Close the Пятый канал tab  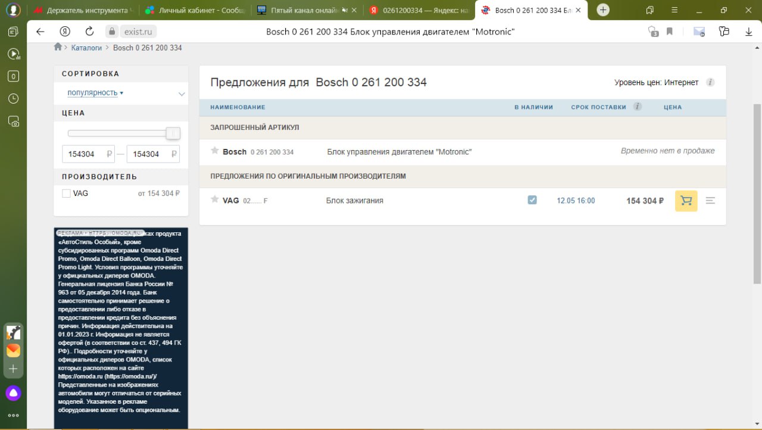pos(355,10)
